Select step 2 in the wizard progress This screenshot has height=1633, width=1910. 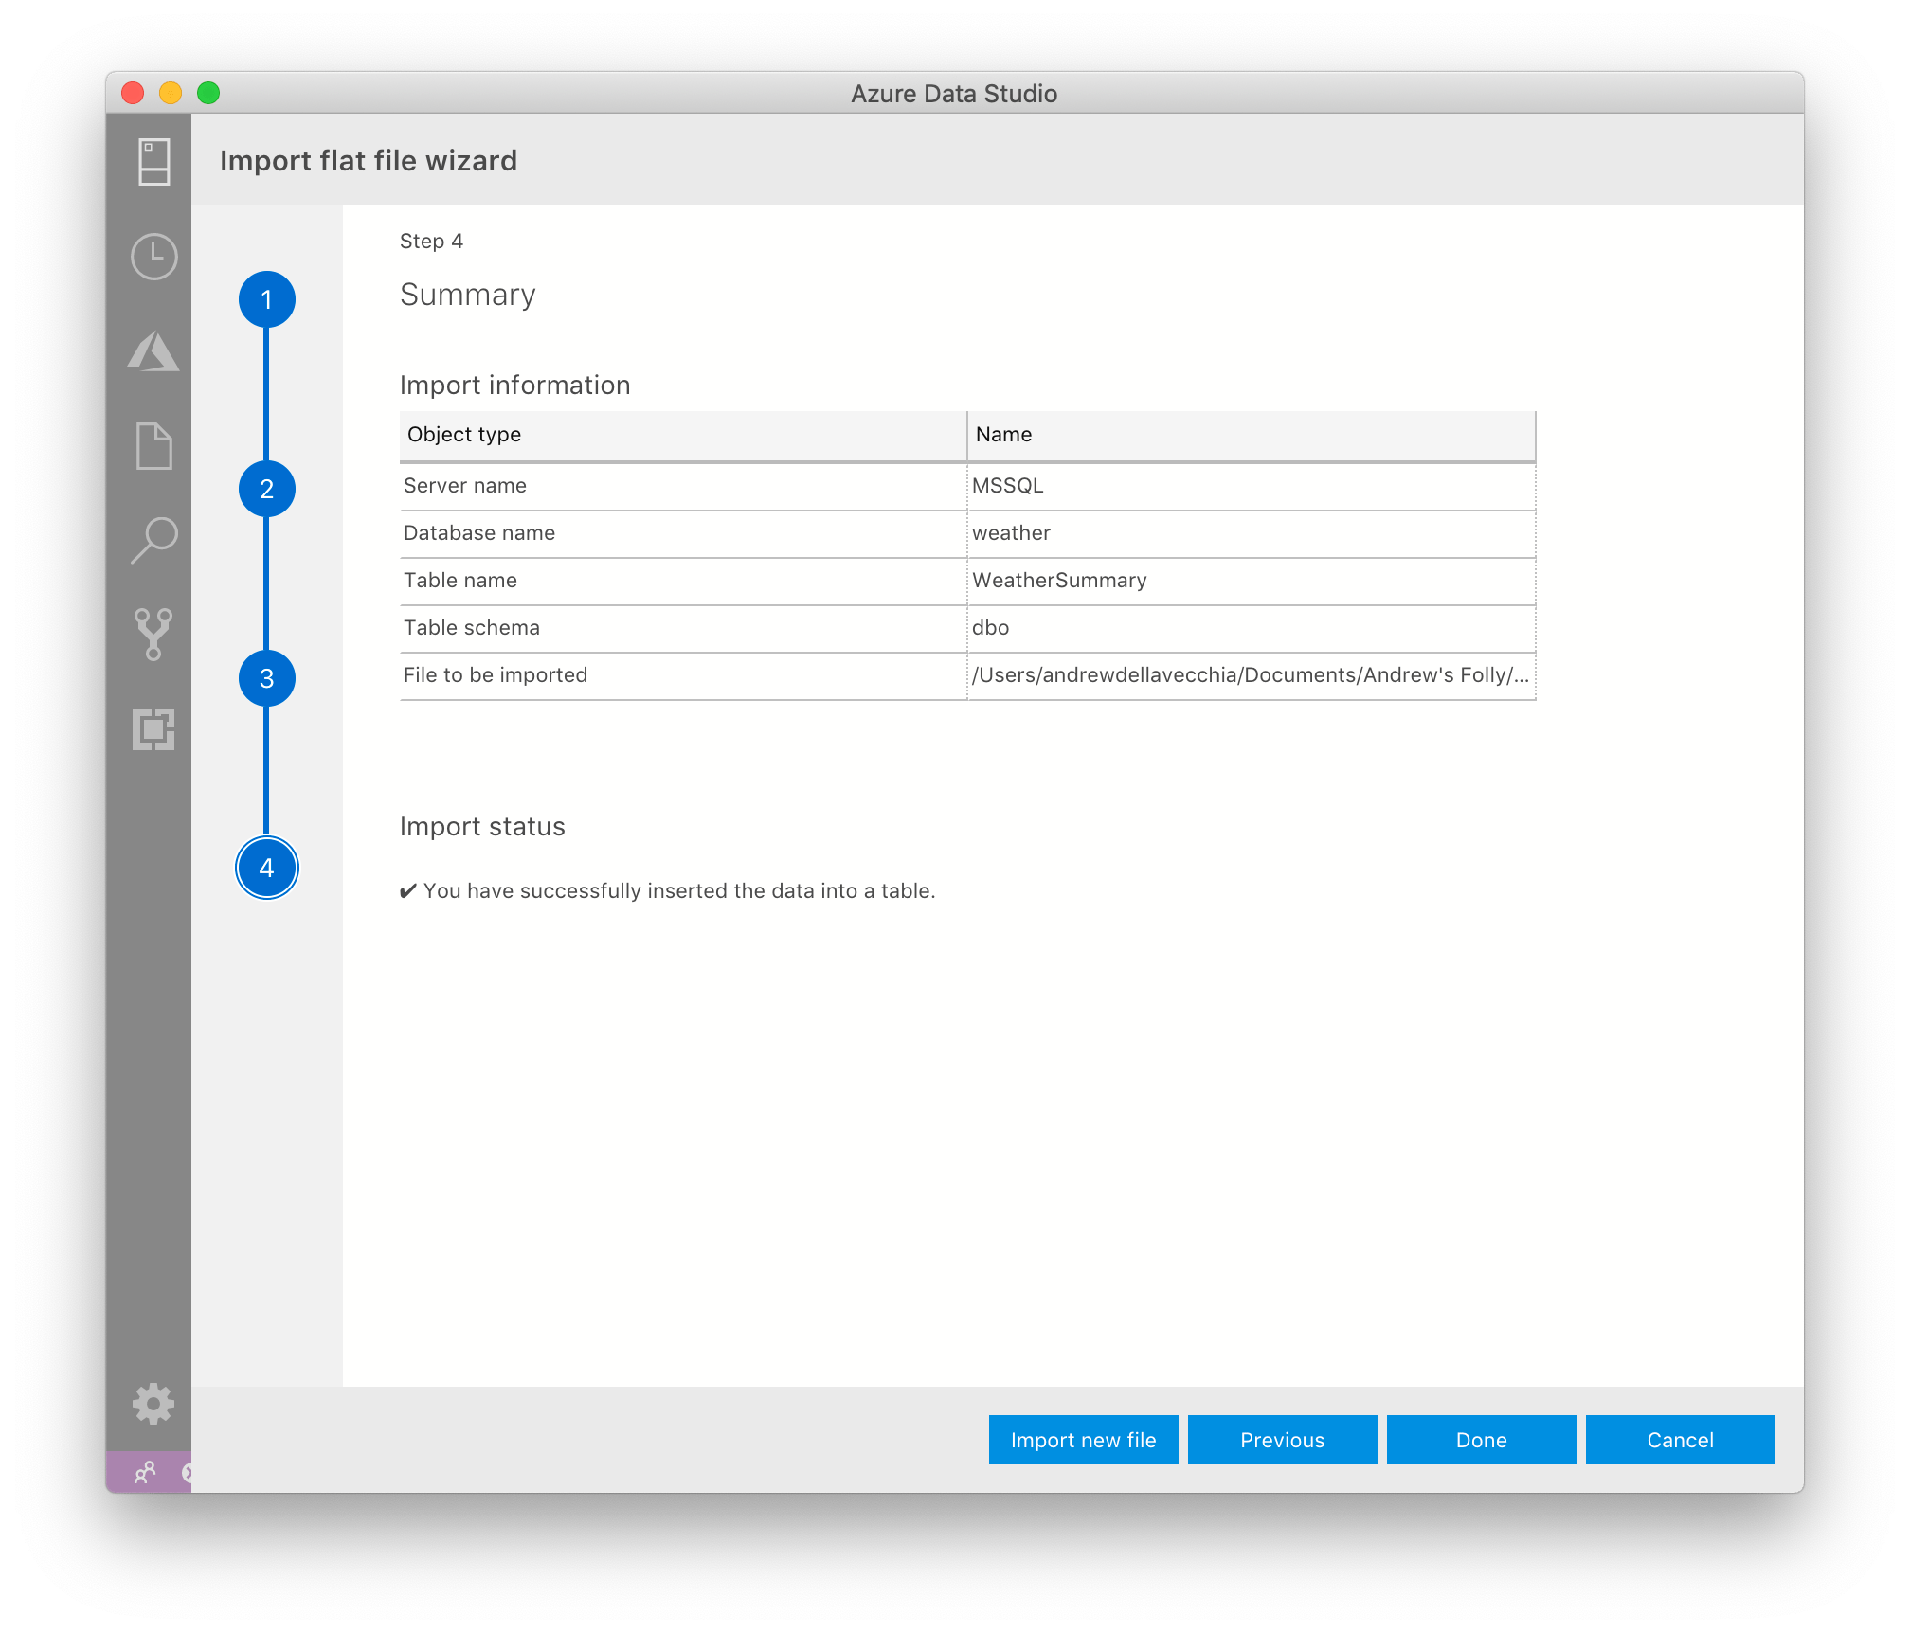(268, 489)
